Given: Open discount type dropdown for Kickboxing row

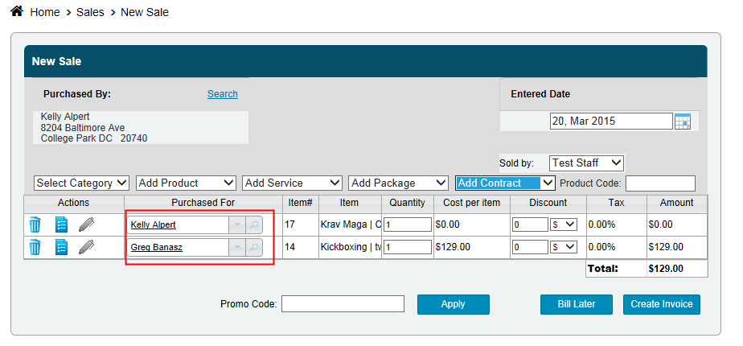Looking at the screenshot, I should point(564,247).
